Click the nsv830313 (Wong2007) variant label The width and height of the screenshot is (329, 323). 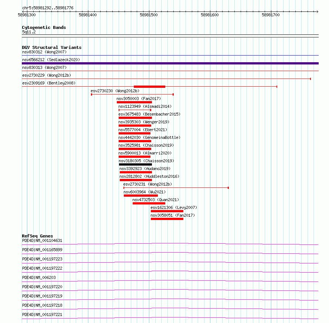click(44, 67)
